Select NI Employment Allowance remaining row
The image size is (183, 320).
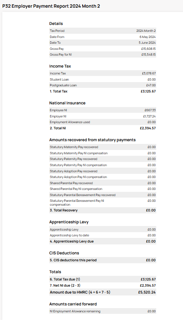coord(102,311)
